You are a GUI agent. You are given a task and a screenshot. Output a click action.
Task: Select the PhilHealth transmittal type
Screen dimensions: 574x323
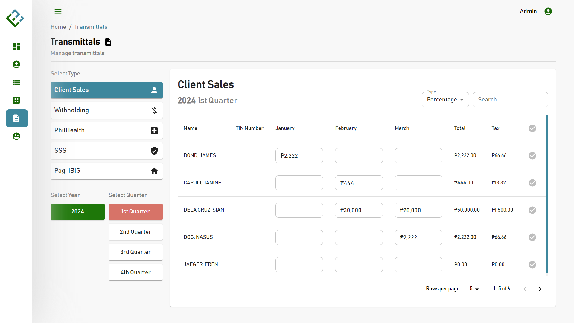106,131
